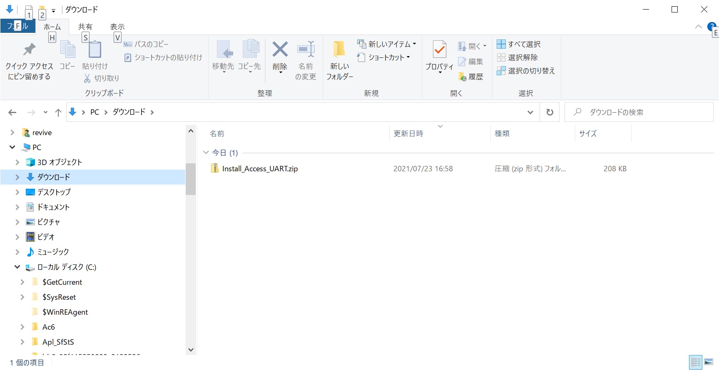Viewport: 719px width, 370px height.
Task: Go Back with left arrow
Action: 12,112
